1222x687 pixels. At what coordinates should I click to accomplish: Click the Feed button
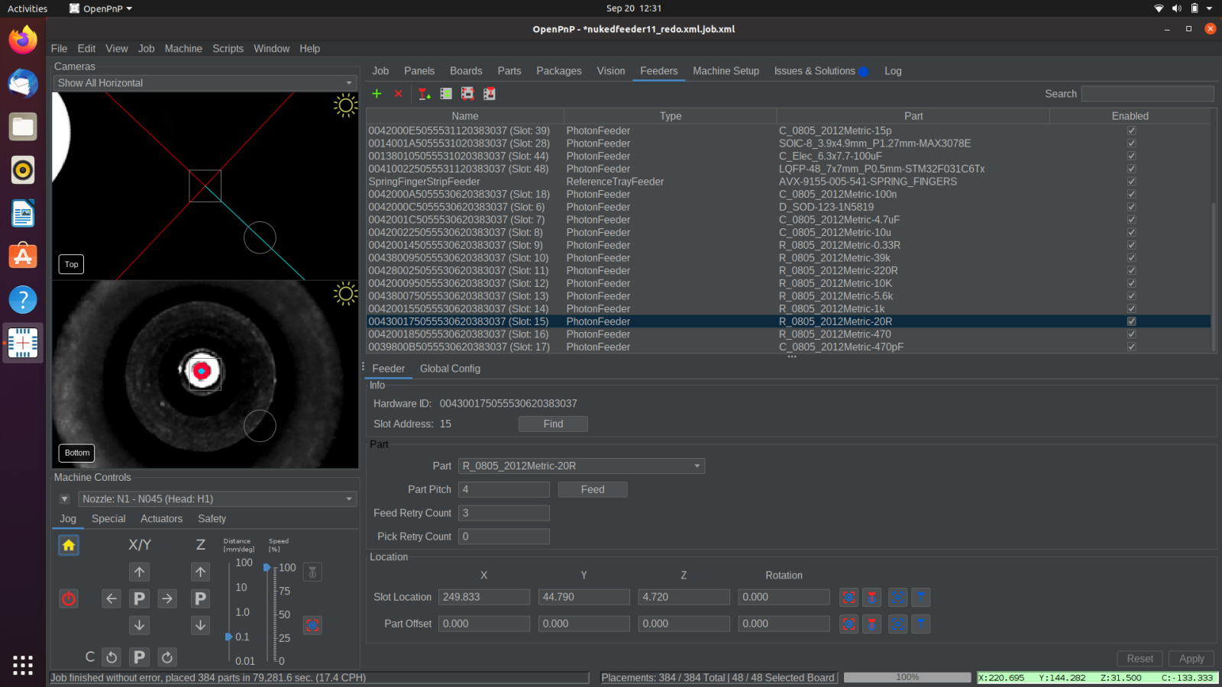tap(593, 489)
